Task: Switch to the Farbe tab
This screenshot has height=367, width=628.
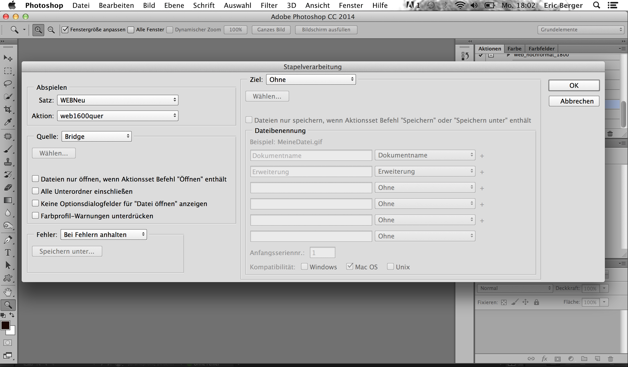Action: point(514,49)
